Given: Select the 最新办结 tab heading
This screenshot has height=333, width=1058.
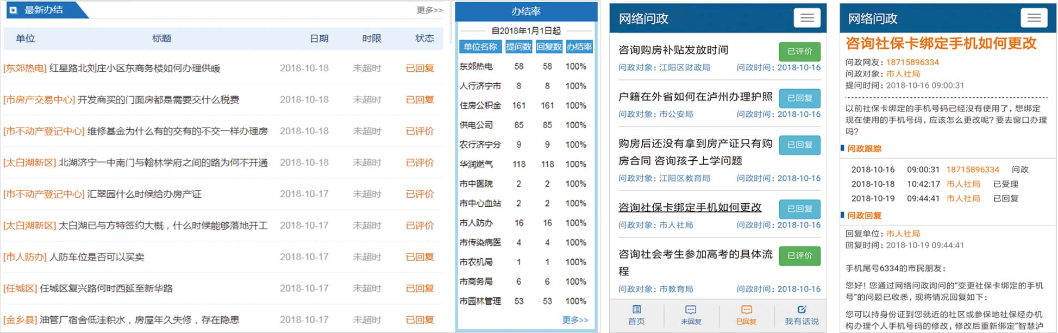Looking at the screenshot, I should (x=43, y=10).
